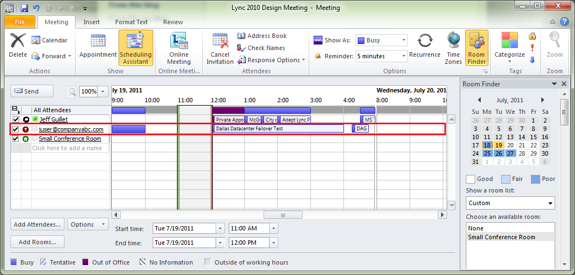Open the start date picker dropdown

[x=220, y=229]
